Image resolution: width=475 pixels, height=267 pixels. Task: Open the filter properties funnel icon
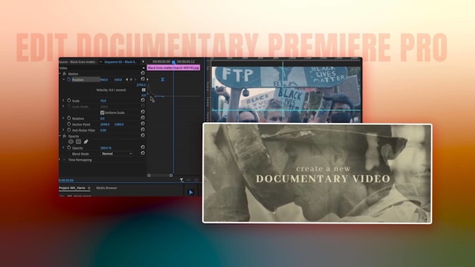[x=181, y=180]
